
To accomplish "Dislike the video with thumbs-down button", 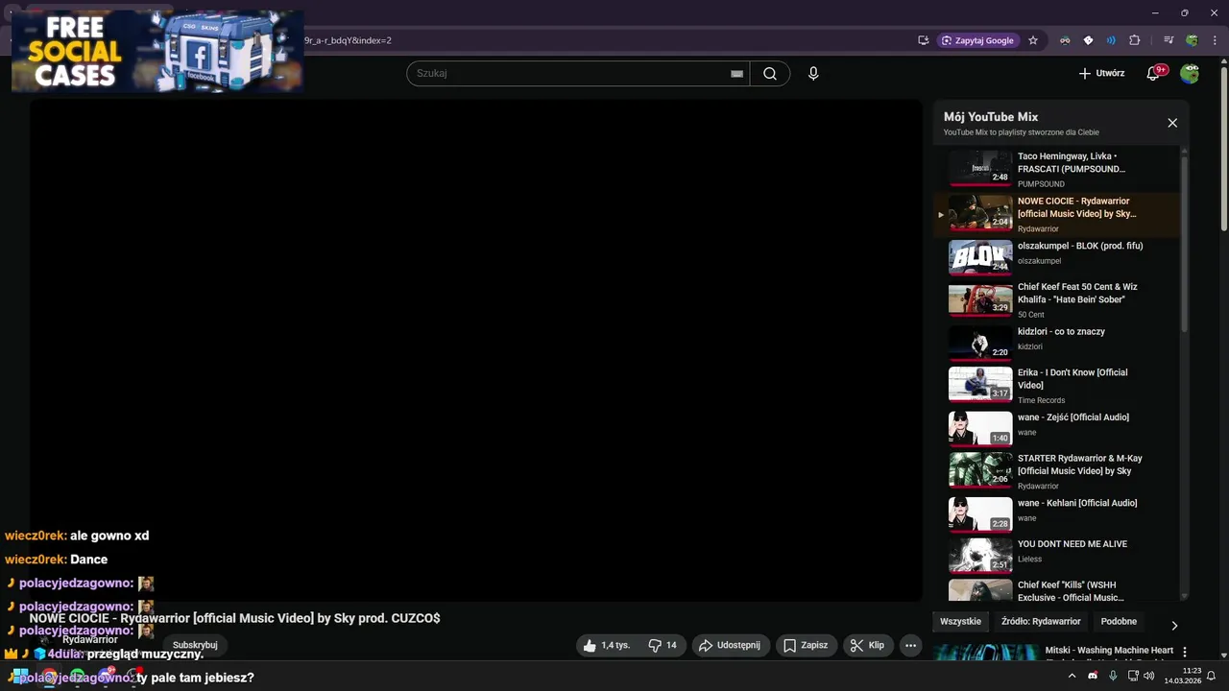I will (663, 646).
